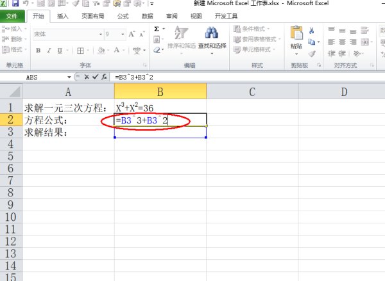Click the center text icon
The height and width of the screenshot is (281, 385).
[x=342, y=42]
